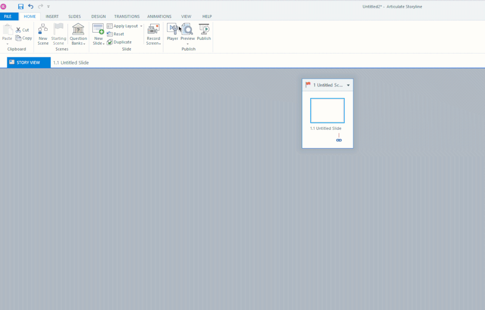485x310 pixels.
Task: Open the TRANSITIONS ribbon tab
Action: 127,17
